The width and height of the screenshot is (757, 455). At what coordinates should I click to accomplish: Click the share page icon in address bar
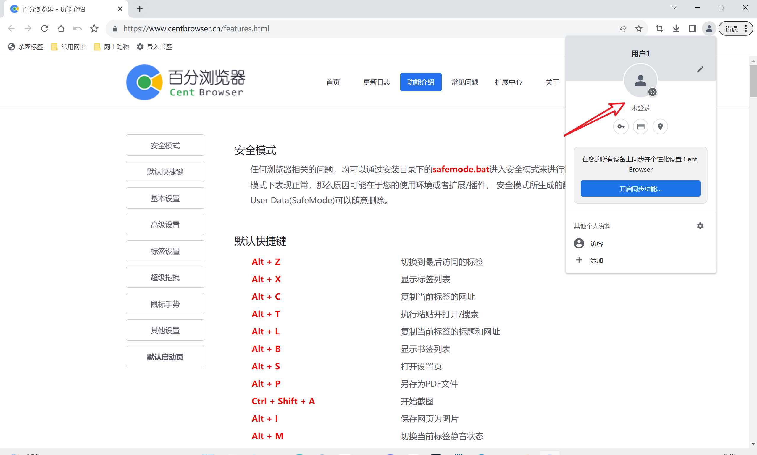coord(622,29)
